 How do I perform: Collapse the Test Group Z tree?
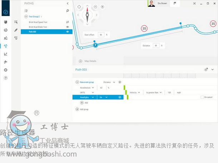26,16
